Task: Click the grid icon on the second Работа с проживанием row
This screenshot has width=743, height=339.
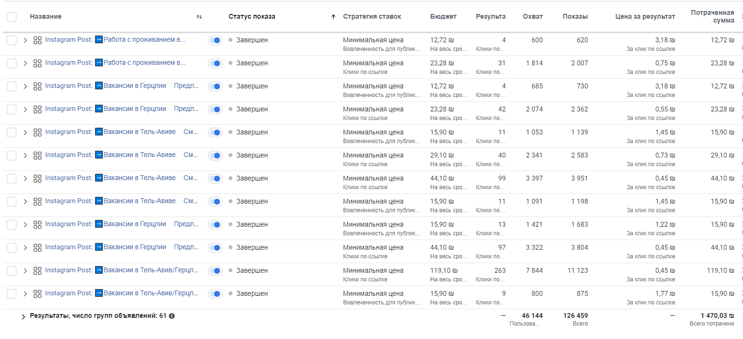Action: [38, 63]
